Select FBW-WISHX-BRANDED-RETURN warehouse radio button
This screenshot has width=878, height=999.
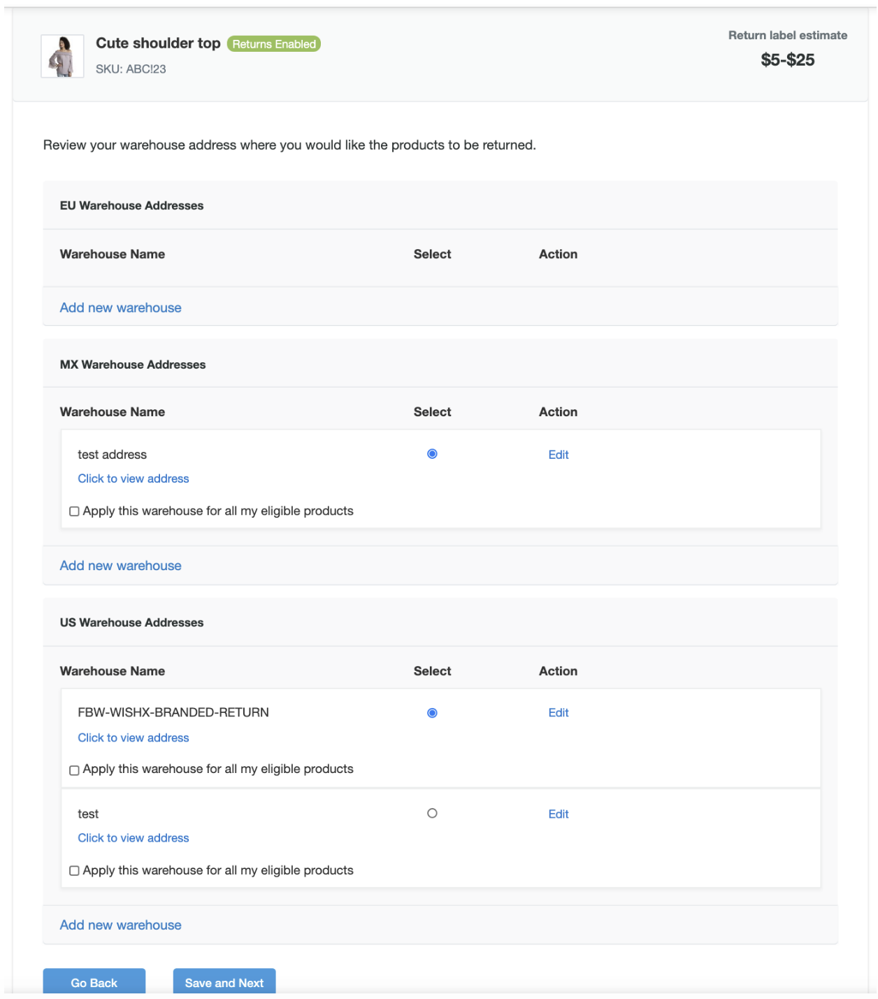432,713
